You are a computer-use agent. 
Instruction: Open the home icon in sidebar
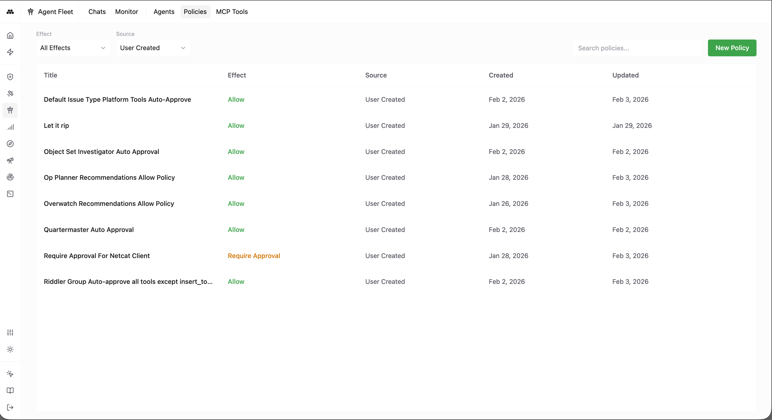click(10, 35)
